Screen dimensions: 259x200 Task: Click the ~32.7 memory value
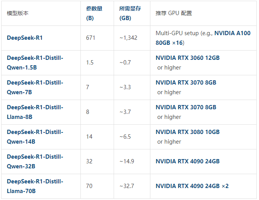click(x=127, y=186)
